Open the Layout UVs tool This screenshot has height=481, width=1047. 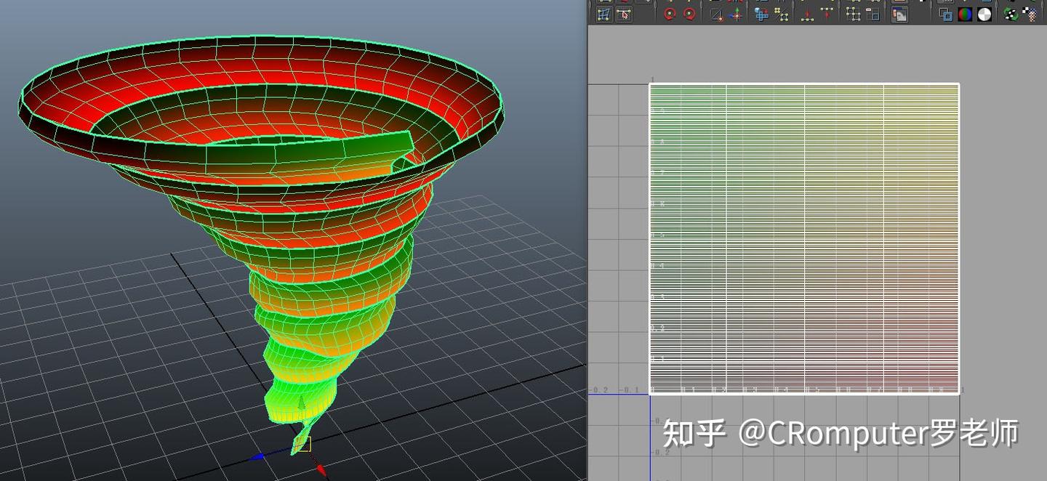852,15
